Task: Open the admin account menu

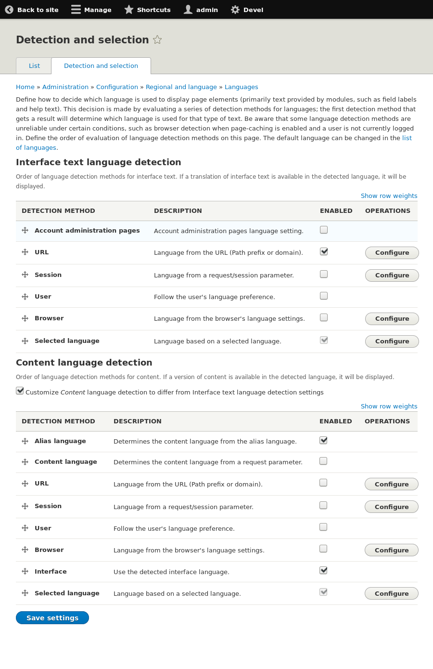Action: coord(201,10)
